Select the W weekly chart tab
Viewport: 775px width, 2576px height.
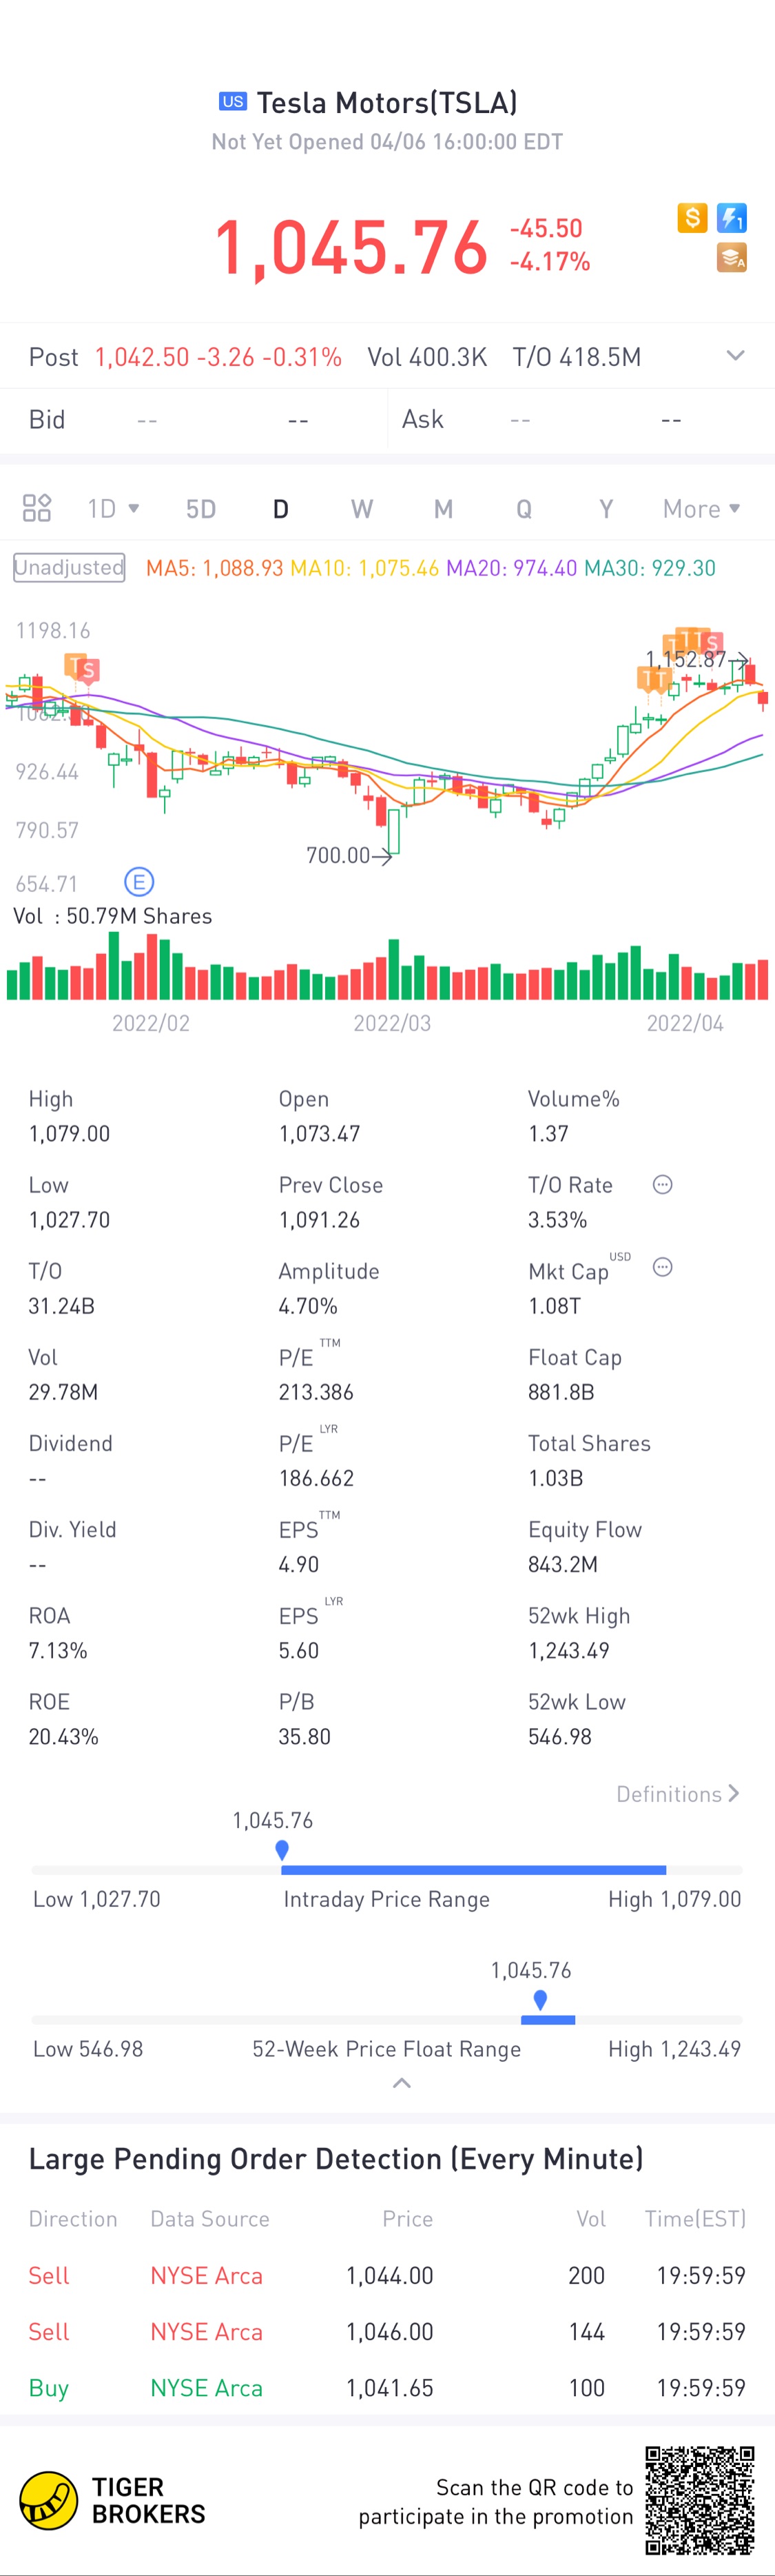tap(362, 509)
